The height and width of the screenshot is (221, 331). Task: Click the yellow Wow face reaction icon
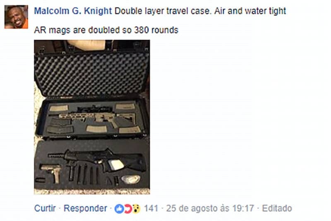(136, 209)
